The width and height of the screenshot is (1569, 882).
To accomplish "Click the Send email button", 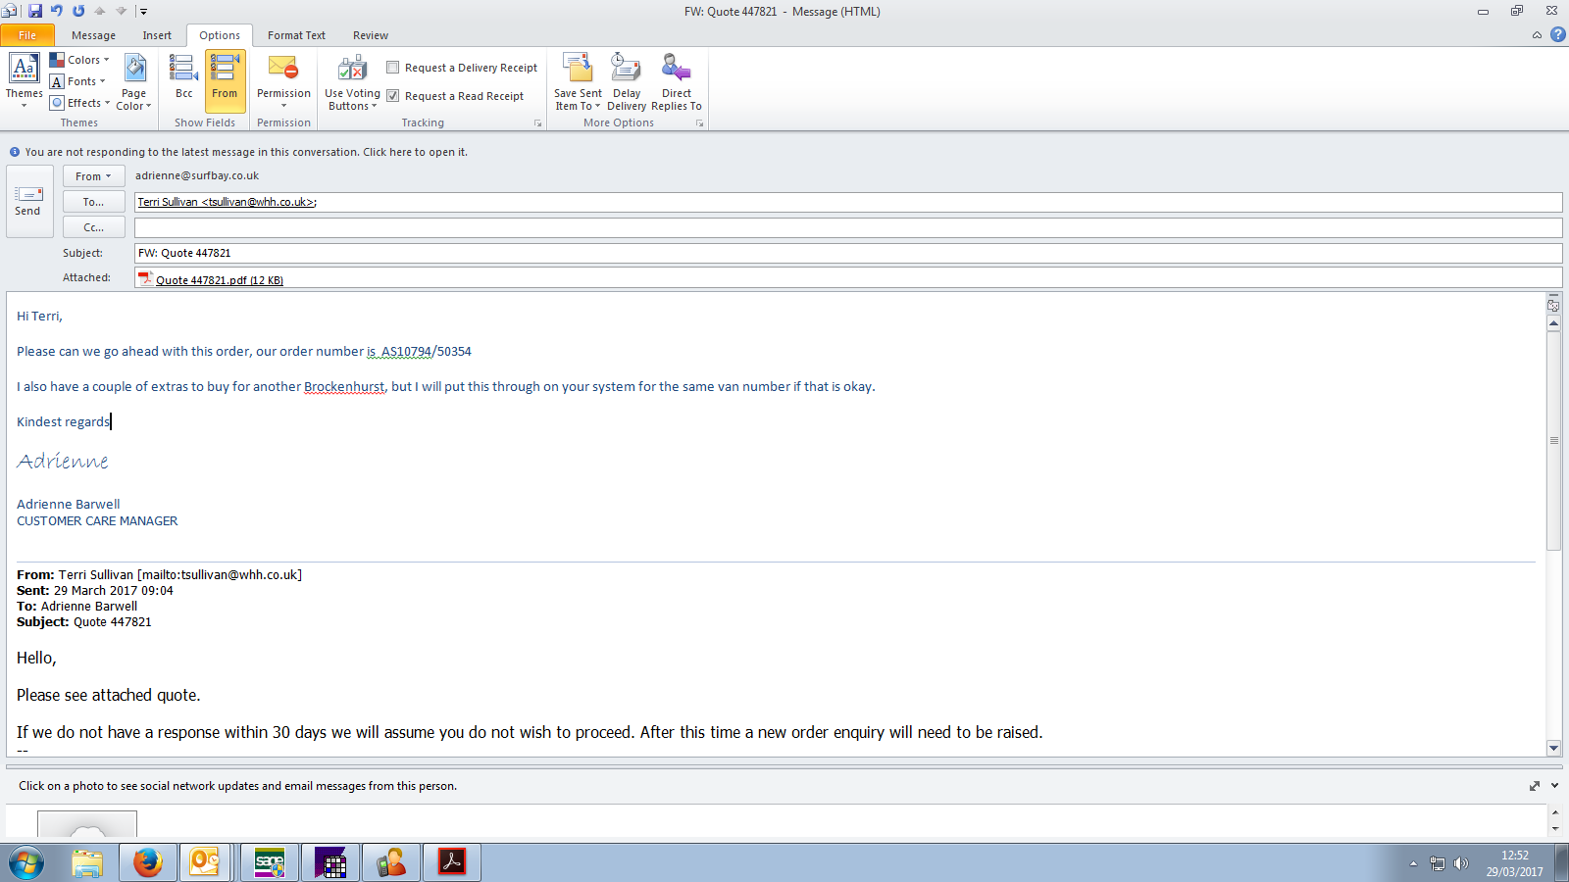I will pos(28,201).
